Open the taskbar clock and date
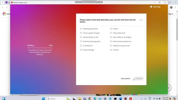 point(165,98)
